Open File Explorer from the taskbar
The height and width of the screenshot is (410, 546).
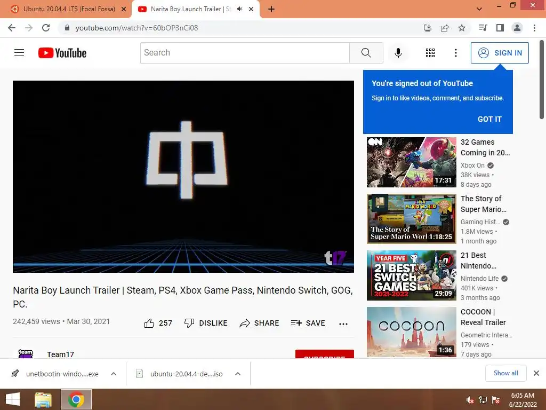click(43, 399)
